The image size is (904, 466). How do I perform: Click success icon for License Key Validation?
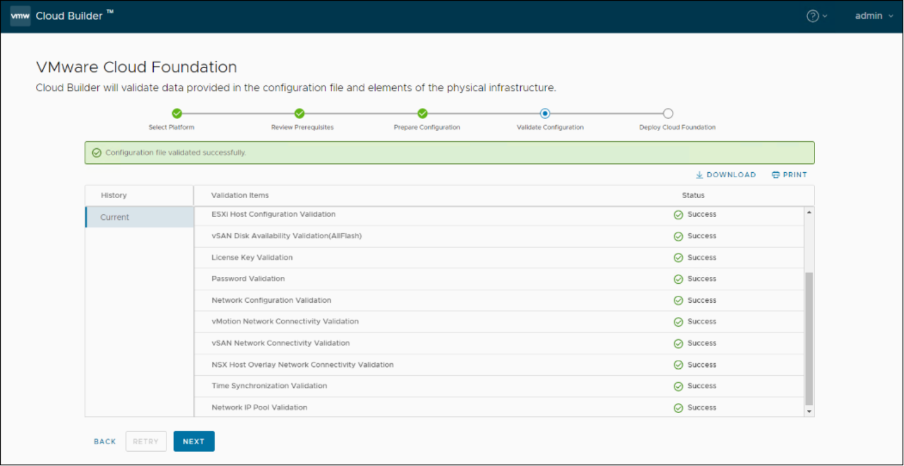[x=678, y=258]
